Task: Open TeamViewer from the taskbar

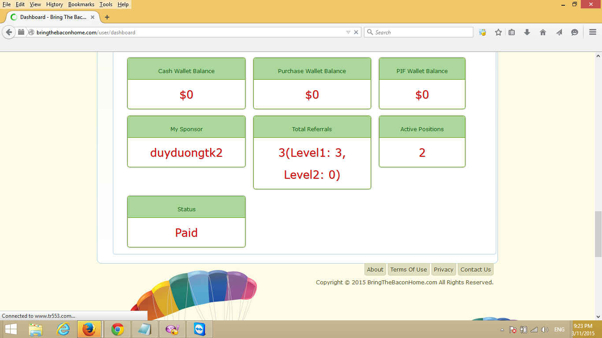Action: click(199, 329)
